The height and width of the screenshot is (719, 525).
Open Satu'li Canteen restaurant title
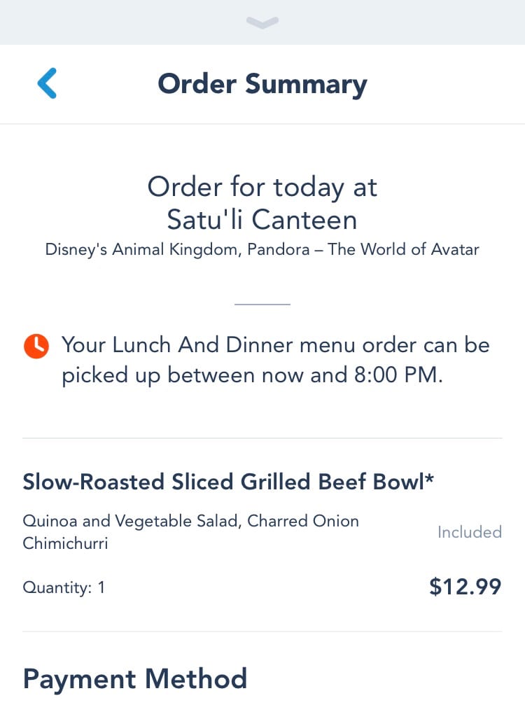262,220
